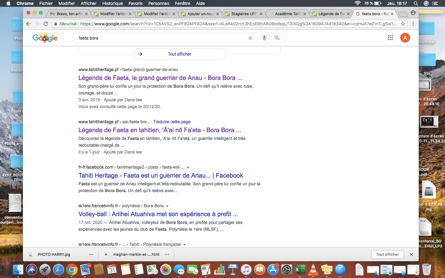Open the downloaded PHOTO HARRY.jpg file
Screen dimensions: 445x278
pyautogui.click(x=54, y=255)
